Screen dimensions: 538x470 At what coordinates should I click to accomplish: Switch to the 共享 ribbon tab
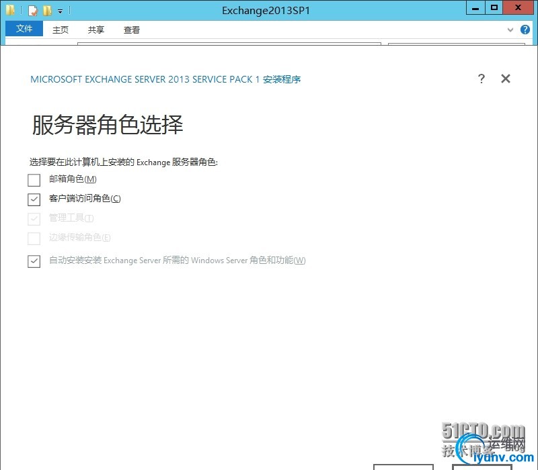(x=96, y=30)
